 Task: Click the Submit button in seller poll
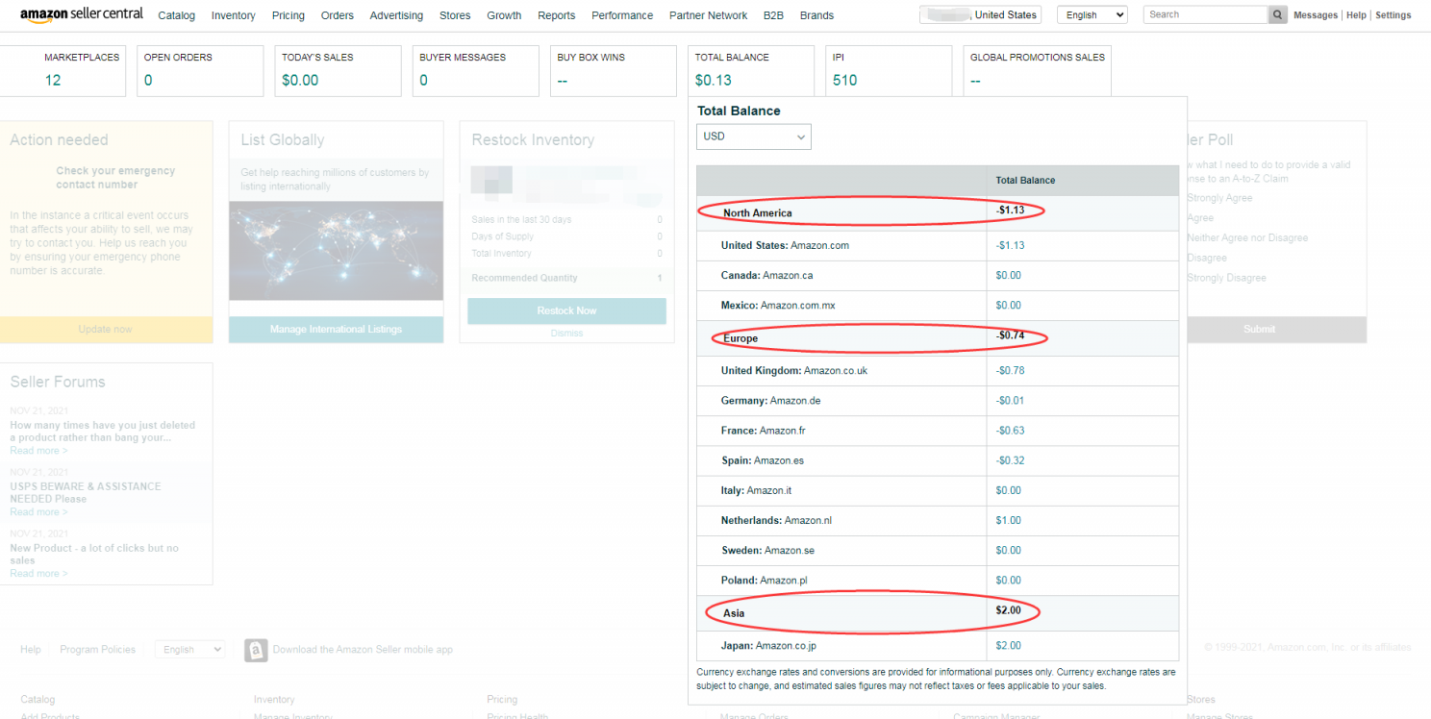[x=1259, y=329]
